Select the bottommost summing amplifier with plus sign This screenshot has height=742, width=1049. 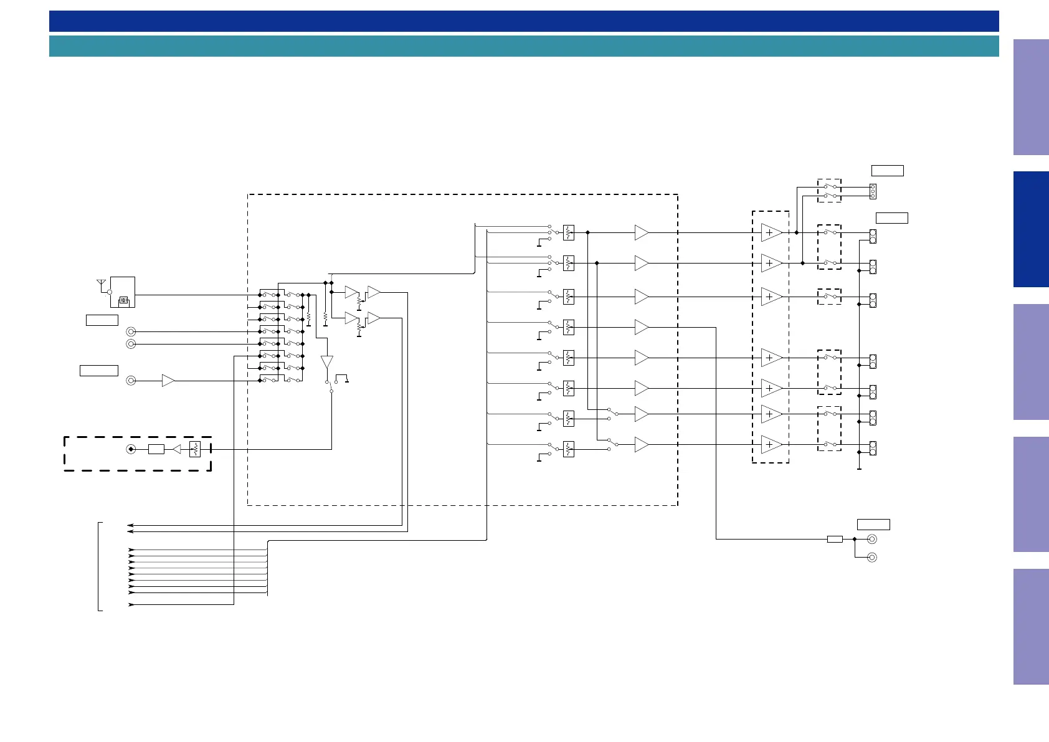(772, 445)
